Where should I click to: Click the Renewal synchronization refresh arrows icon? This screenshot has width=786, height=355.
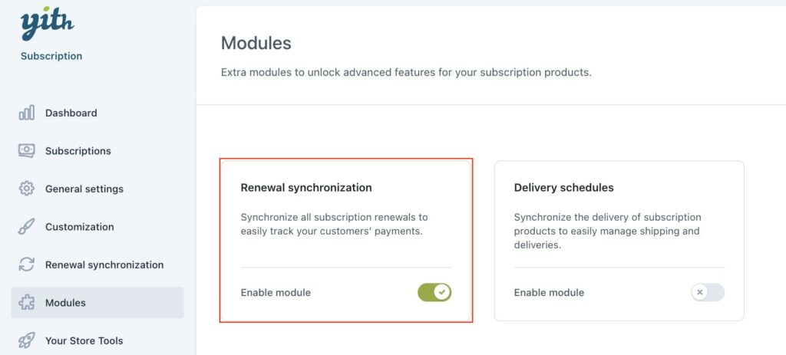click(x=27, y=265)
